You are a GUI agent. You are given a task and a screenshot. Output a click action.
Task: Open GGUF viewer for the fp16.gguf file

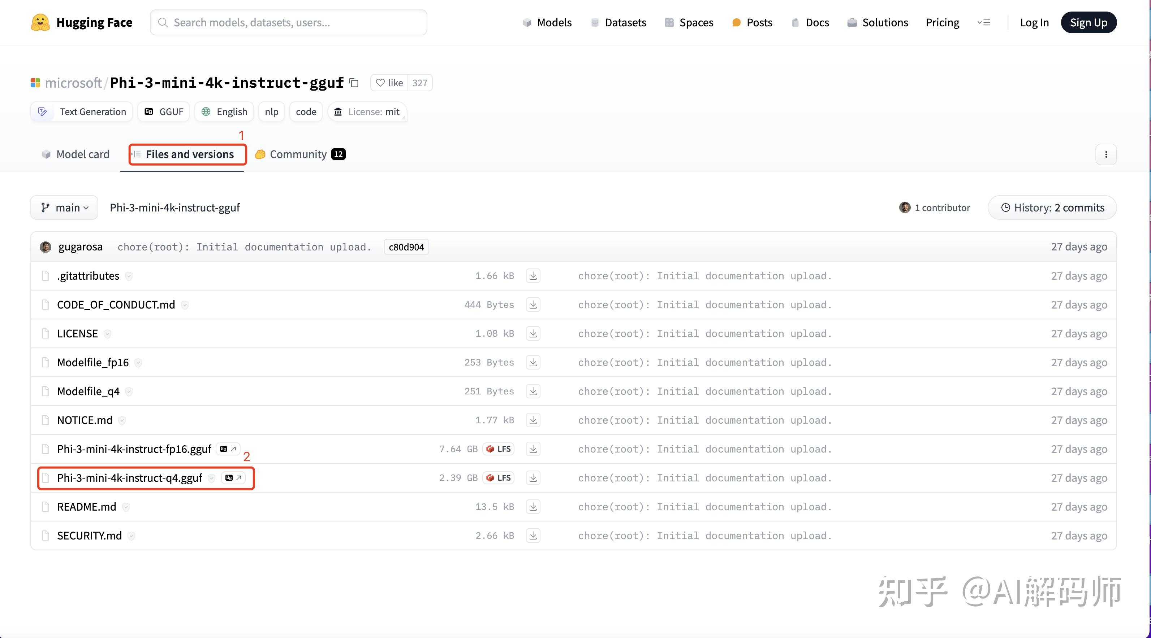[x=228, y=449]
